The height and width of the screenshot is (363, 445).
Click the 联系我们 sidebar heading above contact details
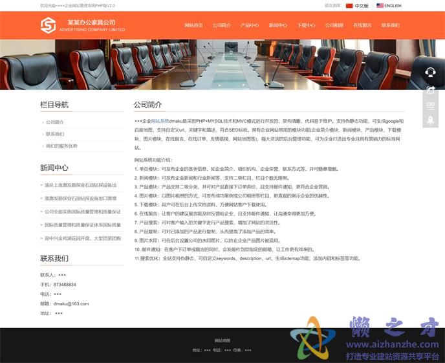[x=54, y=259]
